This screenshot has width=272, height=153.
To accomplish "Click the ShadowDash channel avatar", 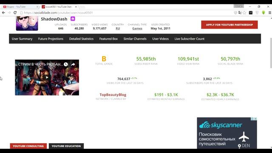I will pyautogui.click(x=27, y=23).
